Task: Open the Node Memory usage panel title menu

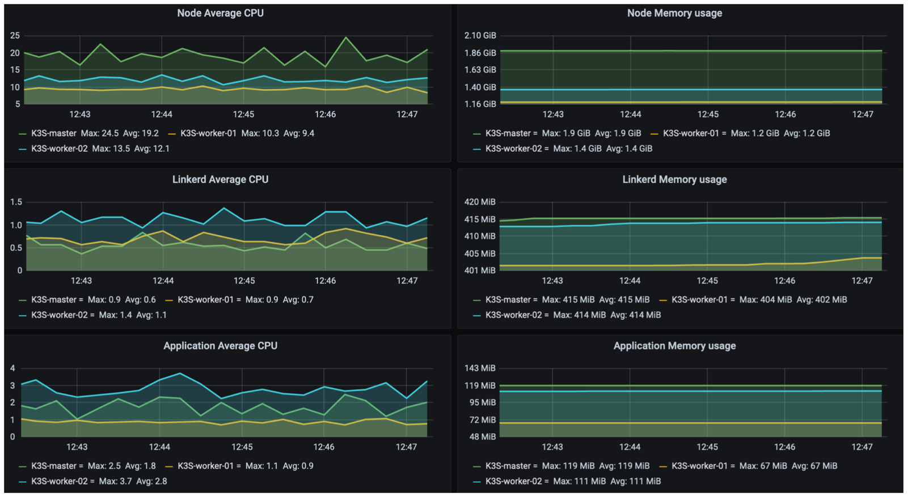Action: 674,13
